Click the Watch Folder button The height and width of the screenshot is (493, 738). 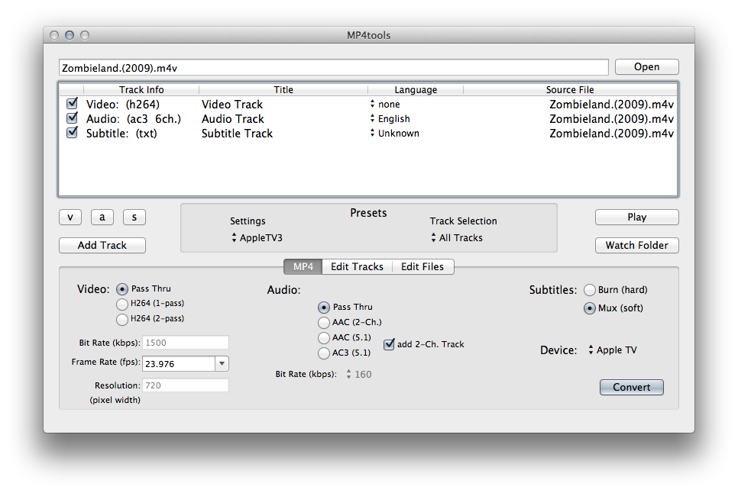(637, 245)
